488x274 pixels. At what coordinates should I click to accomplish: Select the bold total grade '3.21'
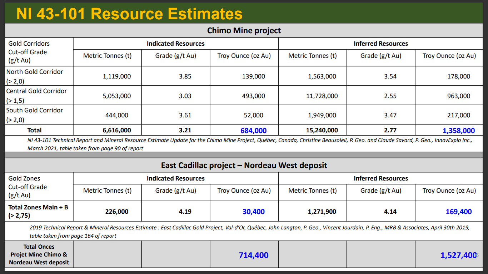tap(185, 130)
